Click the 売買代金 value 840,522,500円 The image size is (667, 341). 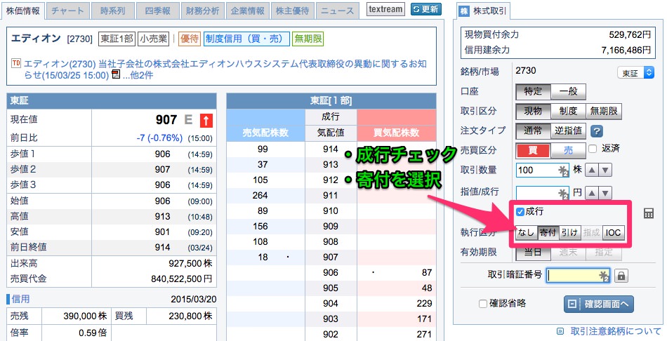pos(182,279)
